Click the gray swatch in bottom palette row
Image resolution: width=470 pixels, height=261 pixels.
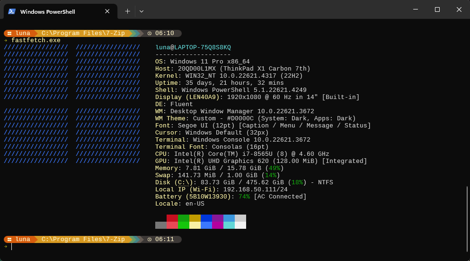pyautogui.click(x=160, y=225)
